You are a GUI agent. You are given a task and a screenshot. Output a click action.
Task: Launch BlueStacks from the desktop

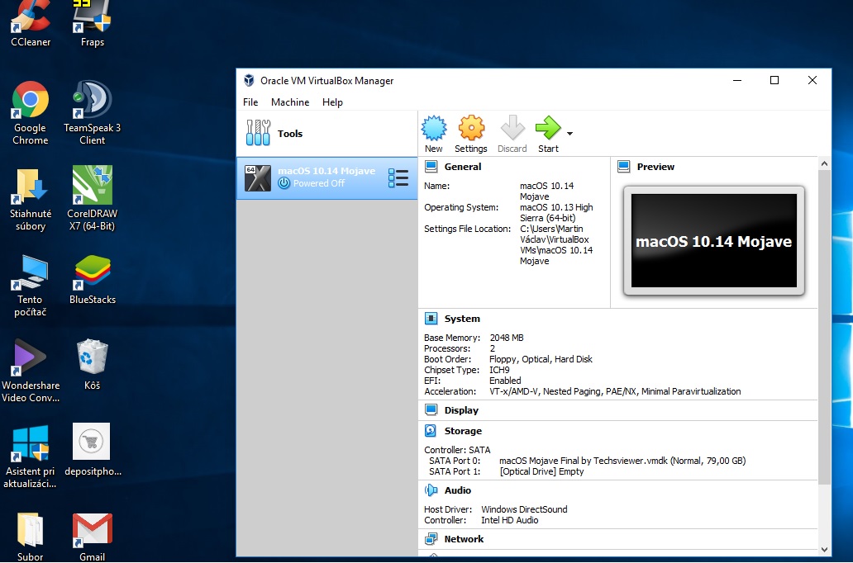click(x=93, y=272)
